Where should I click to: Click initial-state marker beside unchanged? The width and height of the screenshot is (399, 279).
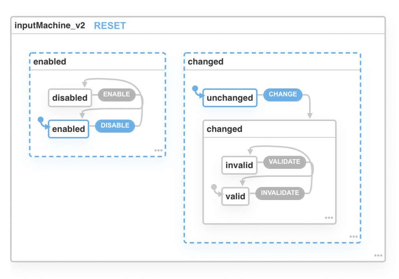point(195,89)
